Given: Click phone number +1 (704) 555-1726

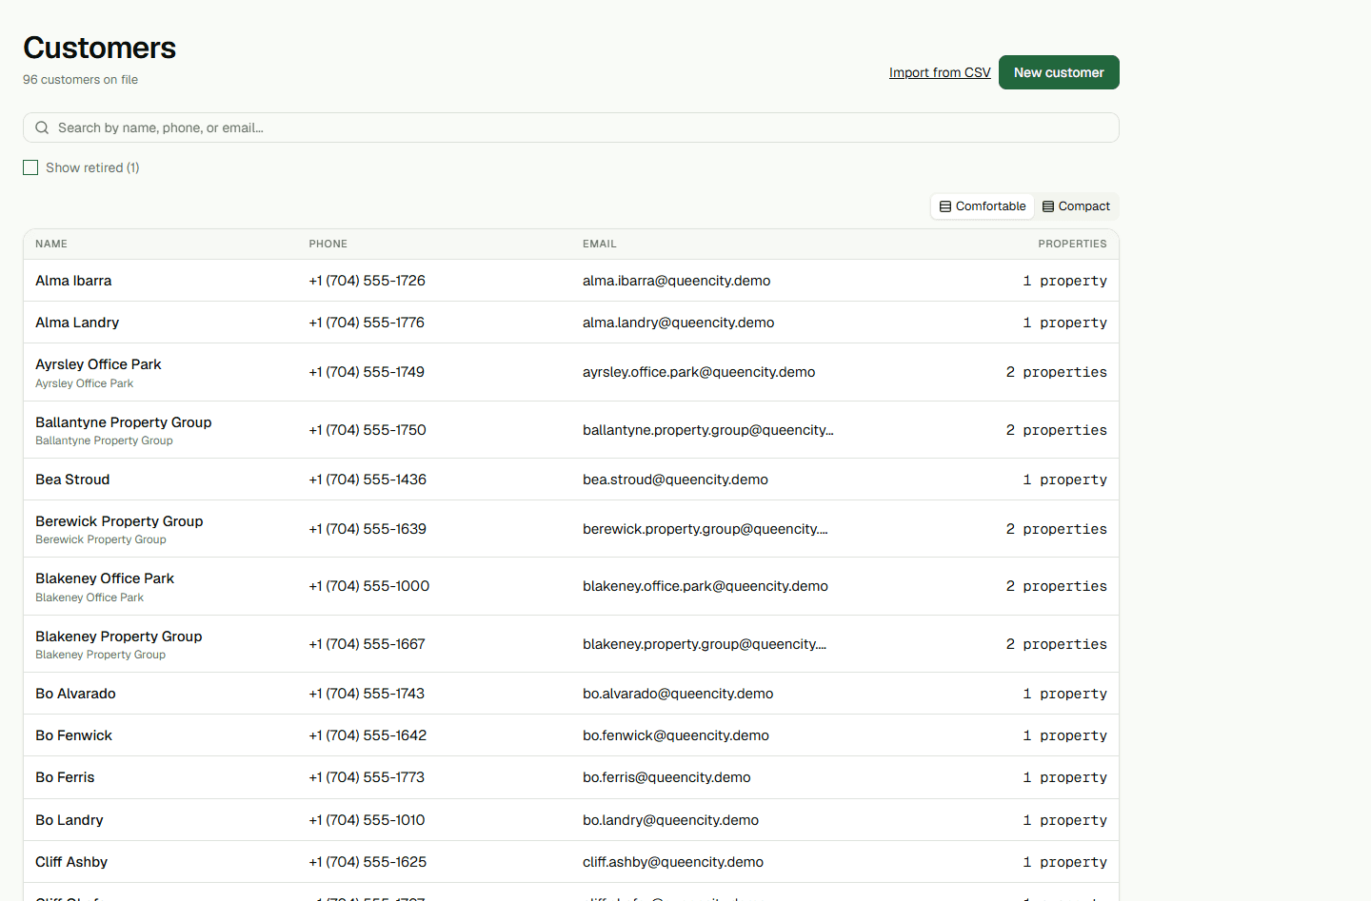Looking at the screenshot, I should point(367,281).
